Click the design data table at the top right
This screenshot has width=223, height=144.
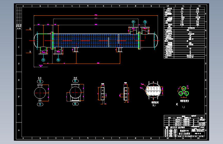pyautogui.click(x=184, y=33)
